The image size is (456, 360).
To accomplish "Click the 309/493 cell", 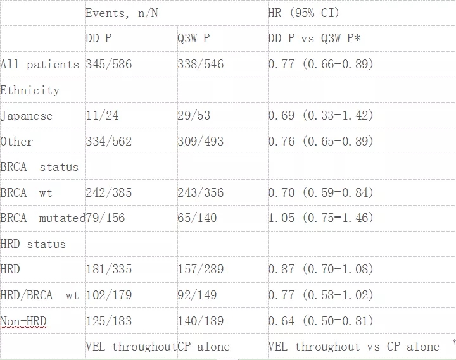I will click(200, 142).
